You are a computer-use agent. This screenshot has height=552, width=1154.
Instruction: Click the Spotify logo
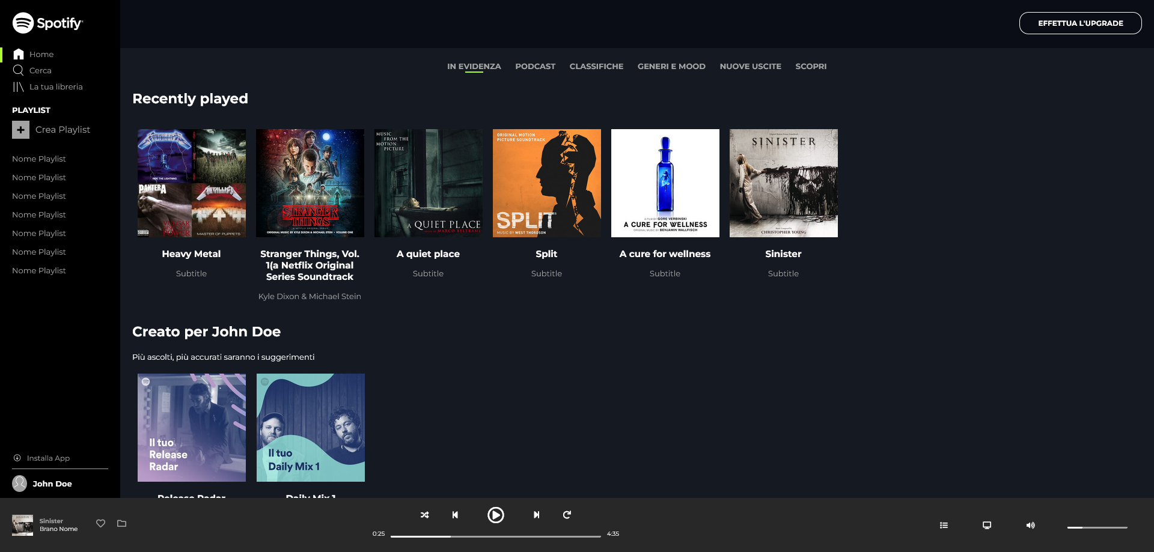[x=47, y=23]
